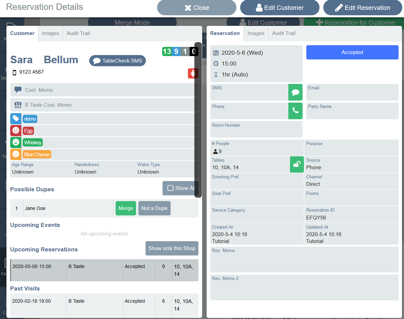404x319 pixels.
Task: Toggle the table lock icon beside Tables
Action: 297,164
